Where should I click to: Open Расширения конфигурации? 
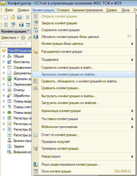pos(83,52)
